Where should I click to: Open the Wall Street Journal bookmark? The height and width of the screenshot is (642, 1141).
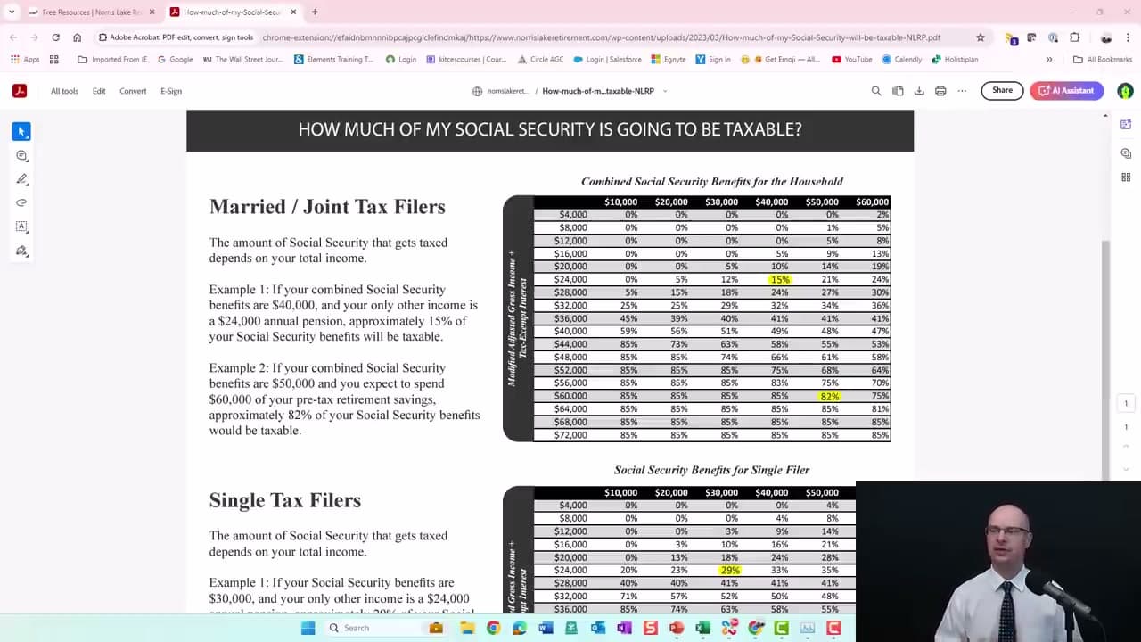[x=243, y=59]
